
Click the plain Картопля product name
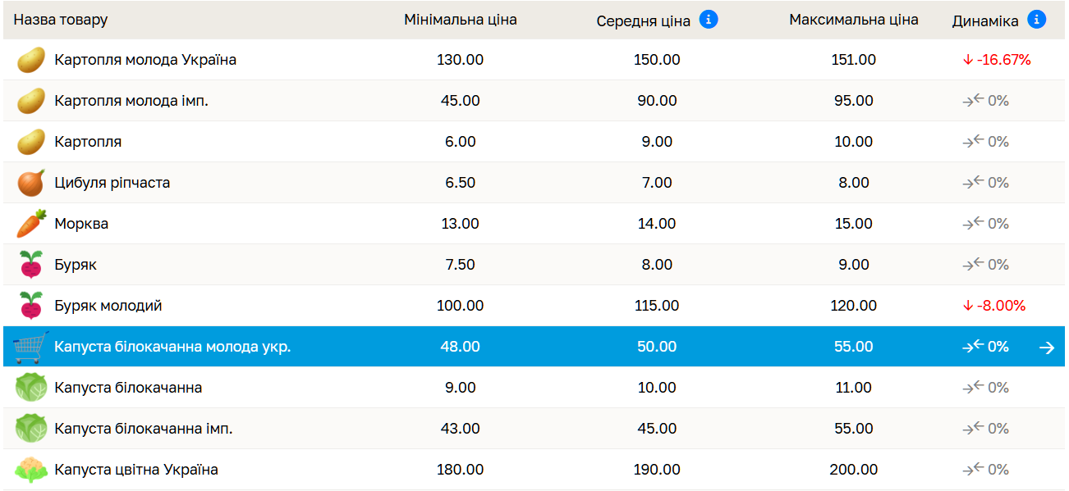pos(88,142)
